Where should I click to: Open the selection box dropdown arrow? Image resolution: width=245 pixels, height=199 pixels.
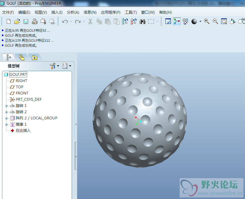[x=157, y=21]
